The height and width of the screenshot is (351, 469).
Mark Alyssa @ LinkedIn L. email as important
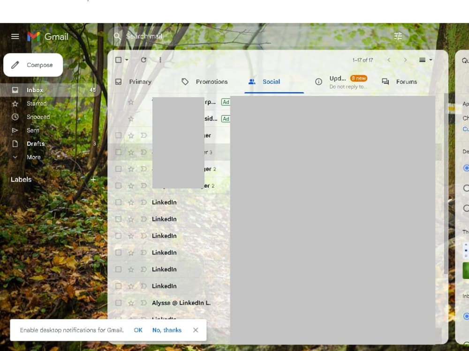[144, 303]
